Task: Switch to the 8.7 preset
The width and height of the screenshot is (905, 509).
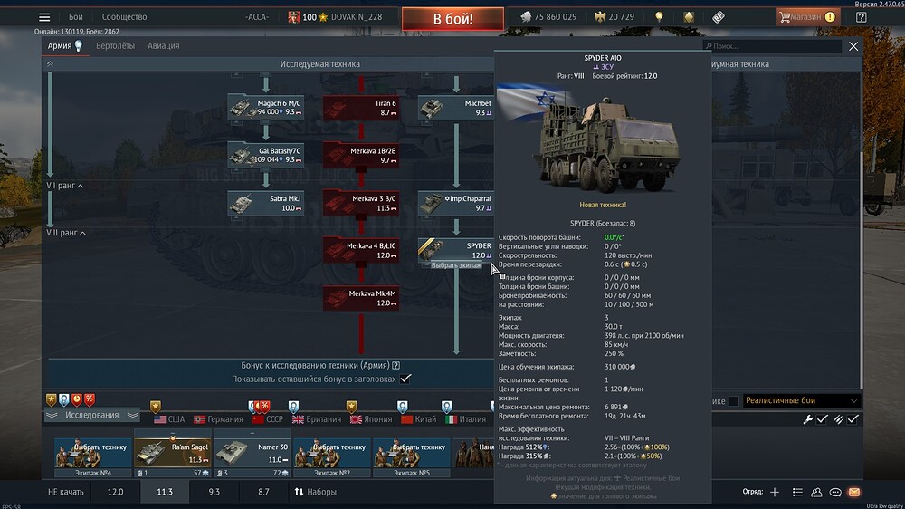Action: [263, 492]
